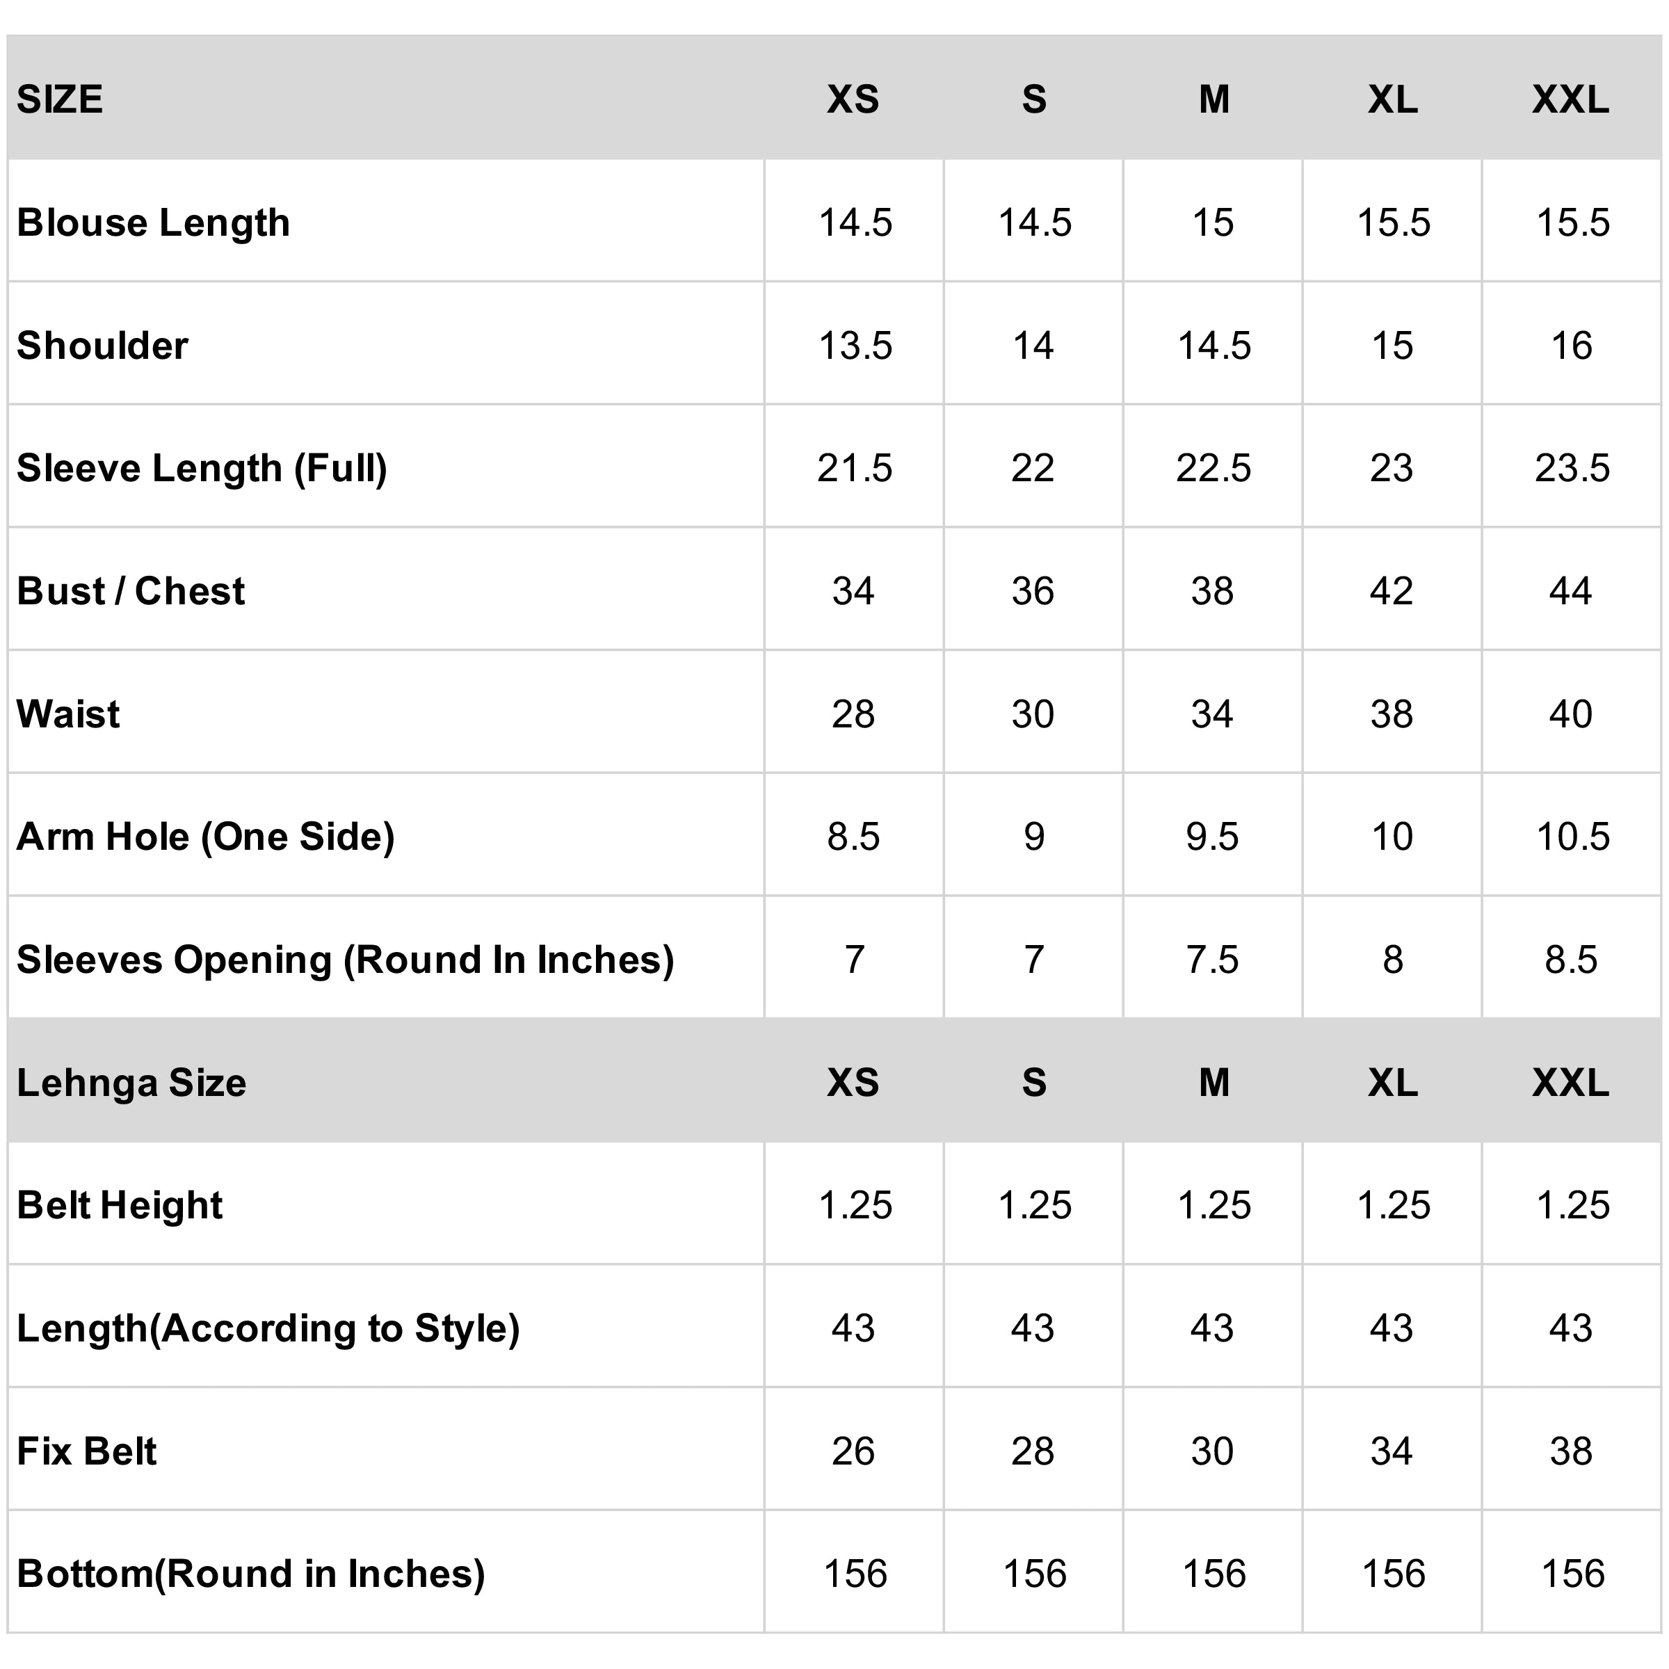Screen dimensions: 1669x1669
Task: Click the SIZE header cell
Action: [60, 99]
